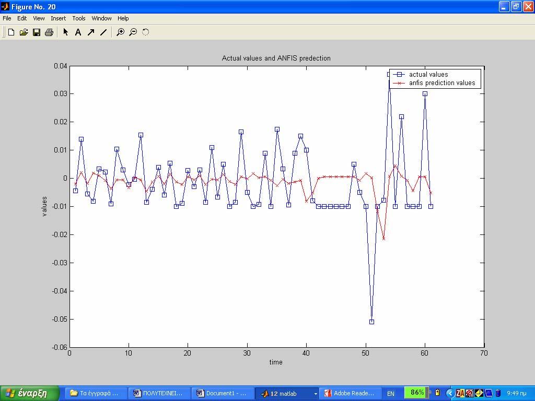Switch to the 'Document1' Word taskbar button
The width and height of the screenshot is (535, 401).
223,393
